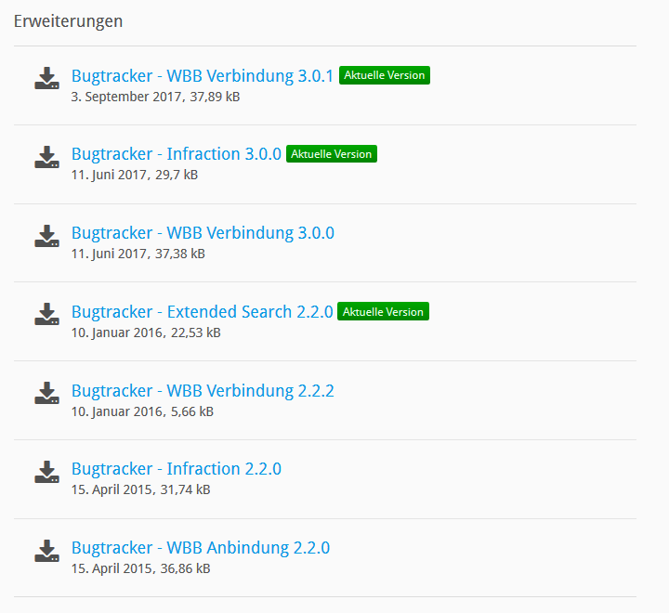This screenshot has width=669, height=613.
Task: Click download icon for WBB Verbindung 2.2.2
Action: click(46, 394)
